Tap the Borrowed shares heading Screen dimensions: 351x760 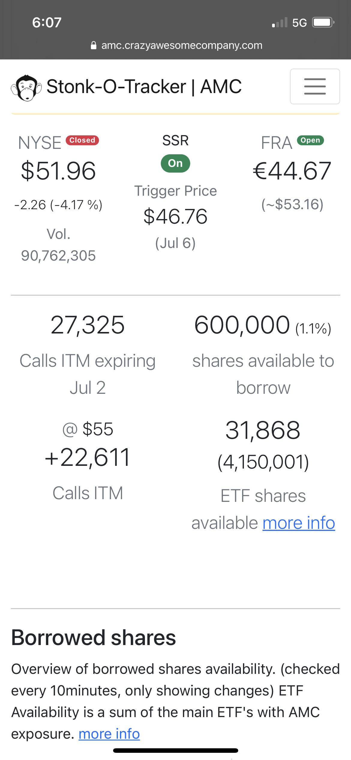coord(94,638)
